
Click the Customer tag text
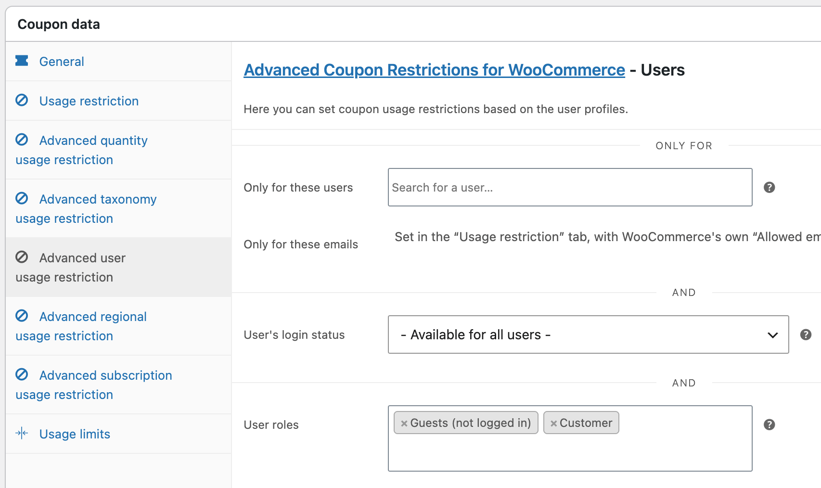(586, 423)
